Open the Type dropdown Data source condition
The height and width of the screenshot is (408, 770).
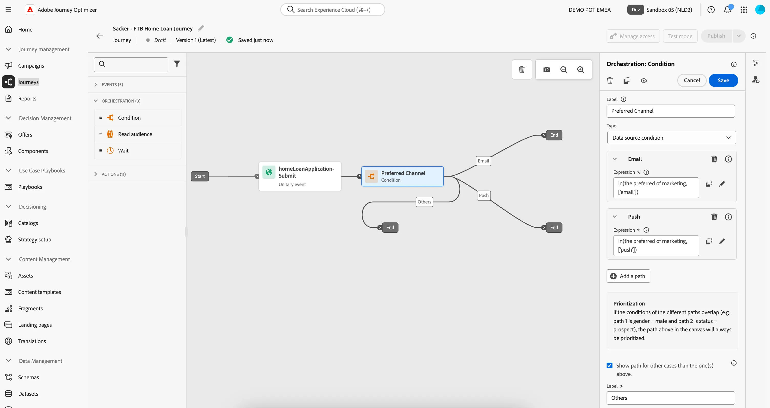pyautogui.click(x=671, y=138)
